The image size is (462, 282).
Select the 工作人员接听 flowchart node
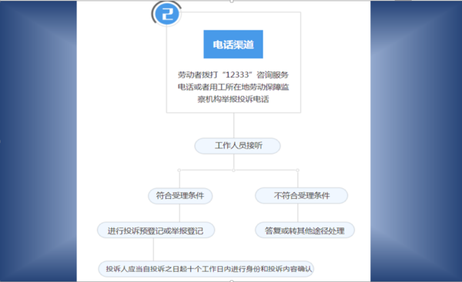(x=237, y=146)
